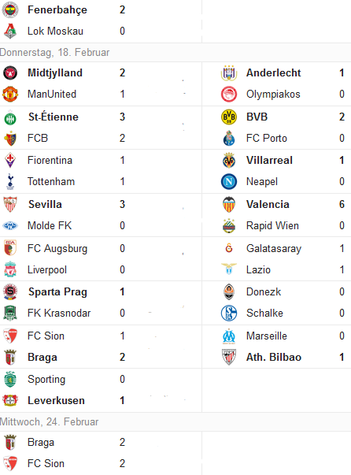
Task: Click the BVB Dortmund logo
Action: [229, 117]
